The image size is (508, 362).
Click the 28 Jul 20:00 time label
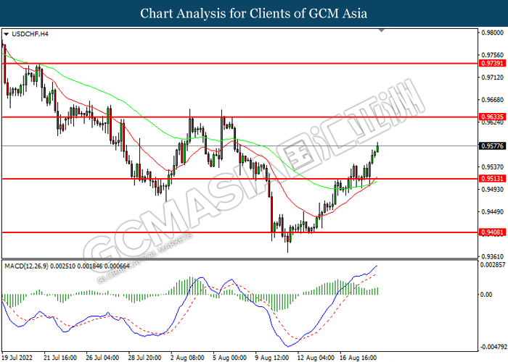(x=144, y=358)
